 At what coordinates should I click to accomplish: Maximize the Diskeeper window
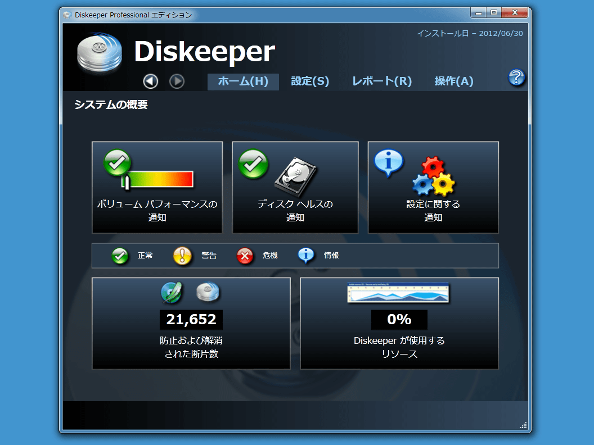(494, 13)
